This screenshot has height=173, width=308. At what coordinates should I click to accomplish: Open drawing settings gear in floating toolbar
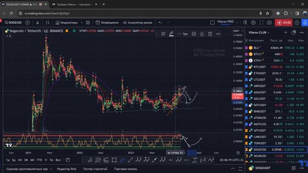coord(194,34)
